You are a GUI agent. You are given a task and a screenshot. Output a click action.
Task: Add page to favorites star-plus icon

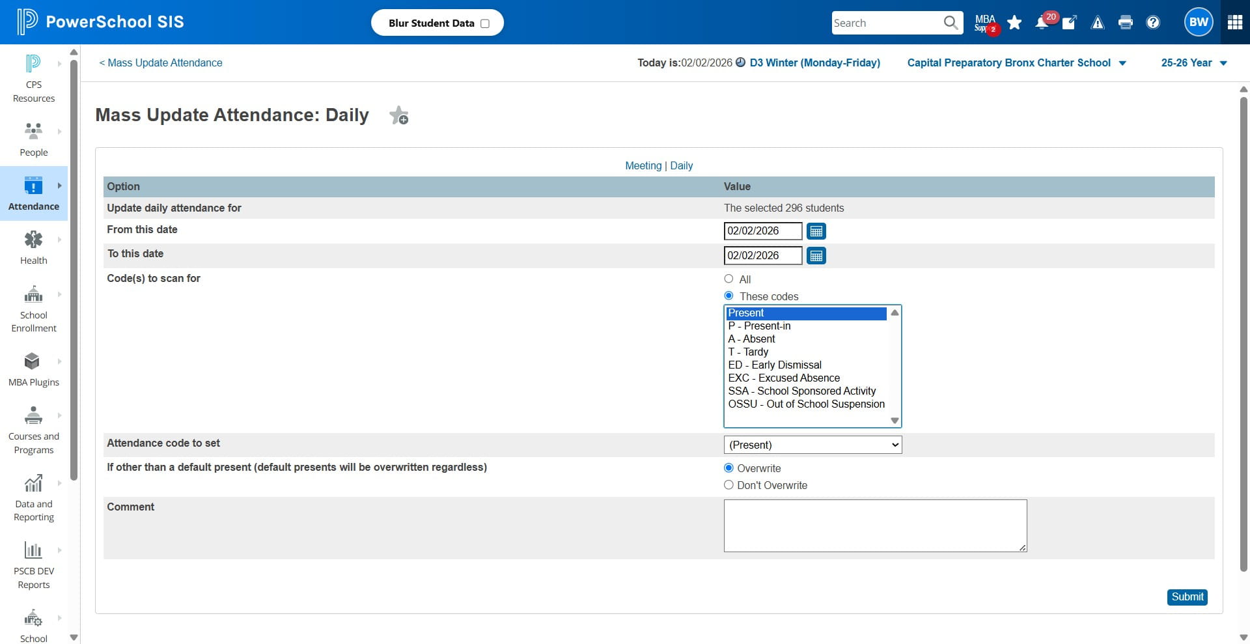point(398,116)
